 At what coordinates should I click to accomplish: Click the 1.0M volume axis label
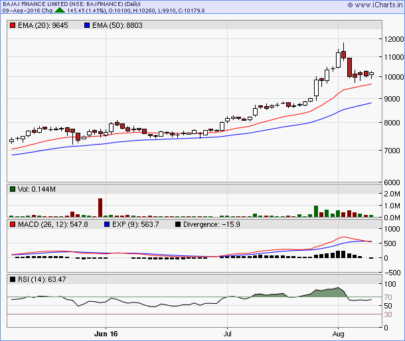[x=392, y=206]
